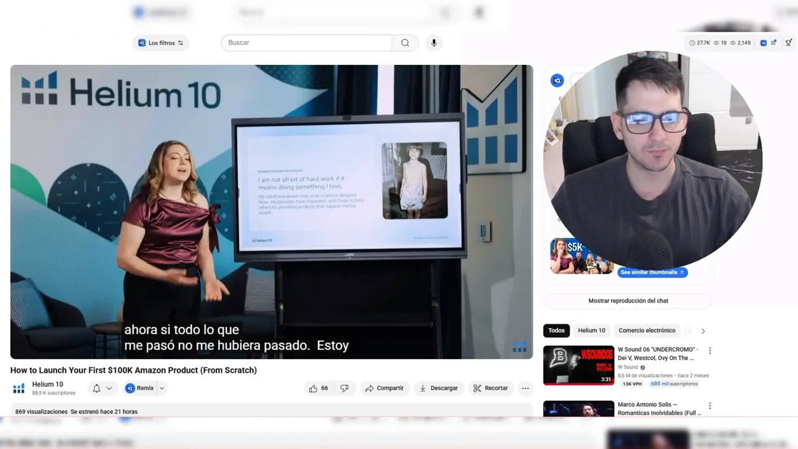Activate voice search microphone icon
The height and width of the screenshot is (449, 798).
[x=434, y=43]
